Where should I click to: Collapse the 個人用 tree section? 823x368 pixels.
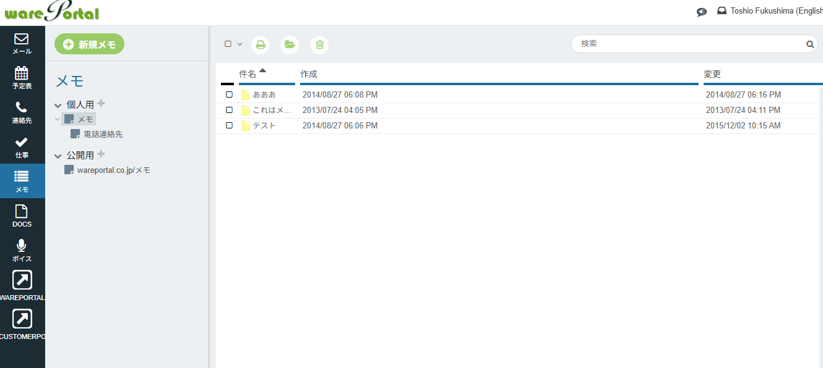58,106
